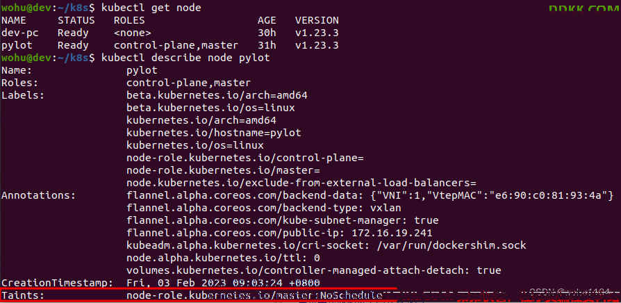
Task: Select pylot in the NAME column
Action: pyautogui.click(x=14, y=45)
